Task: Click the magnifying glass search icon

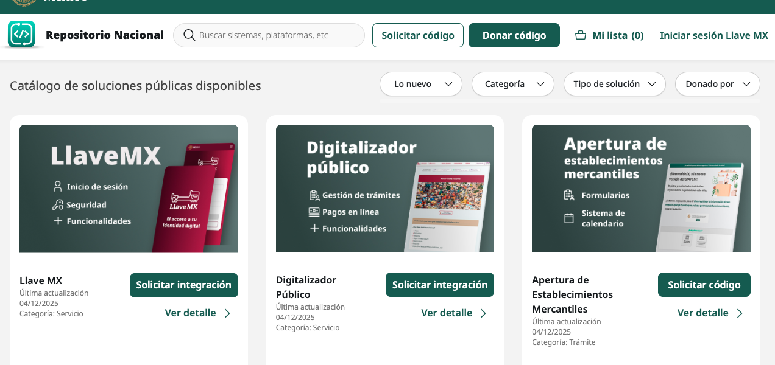Action: click(189, 35)
